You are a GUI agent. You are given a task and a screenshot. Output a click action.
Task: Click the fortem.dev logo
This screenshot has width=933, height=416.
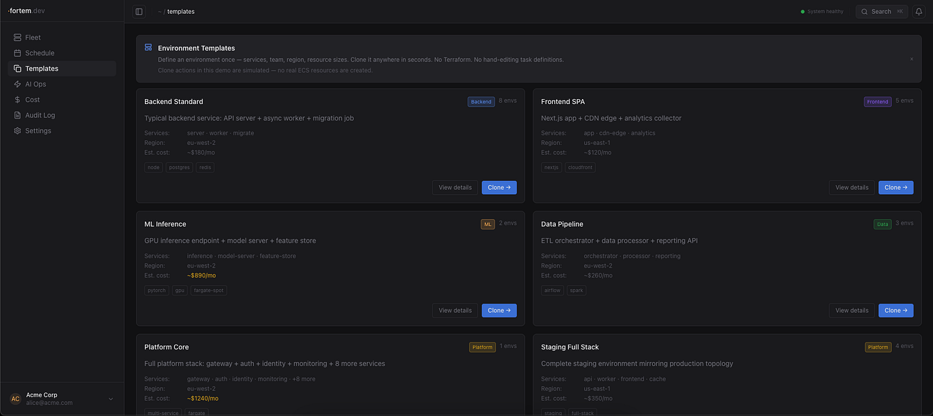[26, 11]
